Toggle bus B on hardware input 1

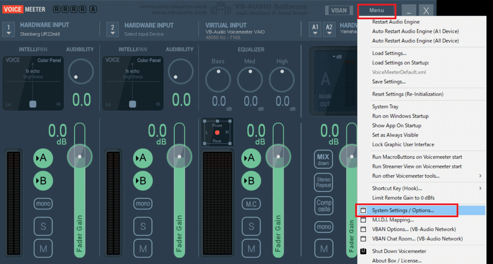tap(43, 181)
